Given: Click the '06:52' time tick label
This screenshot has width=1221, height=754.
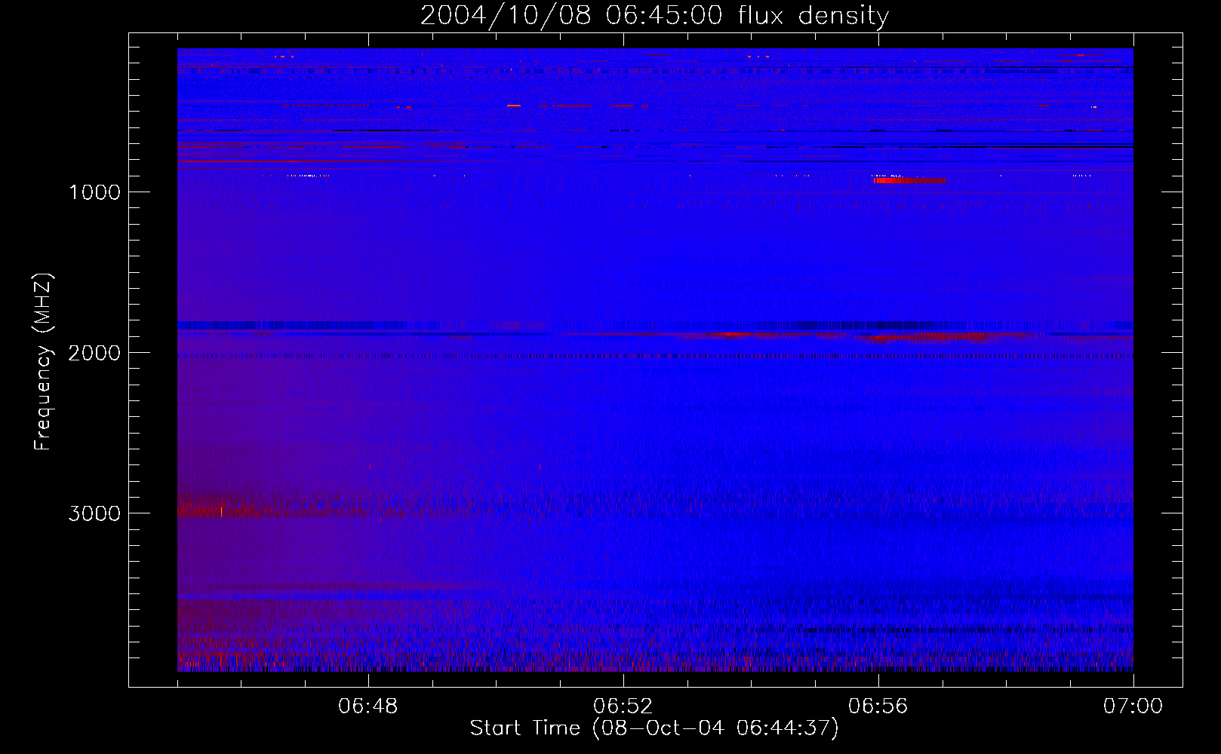Looking at the screenshot, I should 623,706.
